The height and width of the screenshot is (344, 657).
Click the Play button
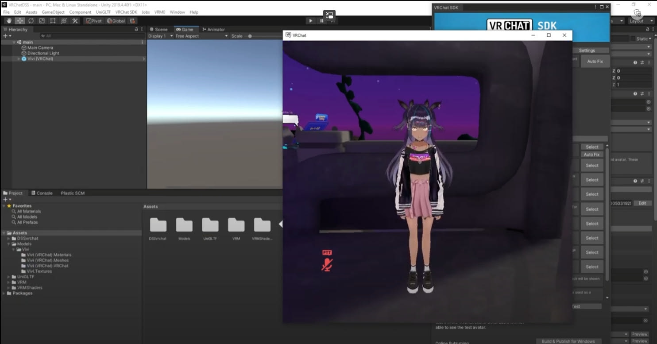click(310, 21)
